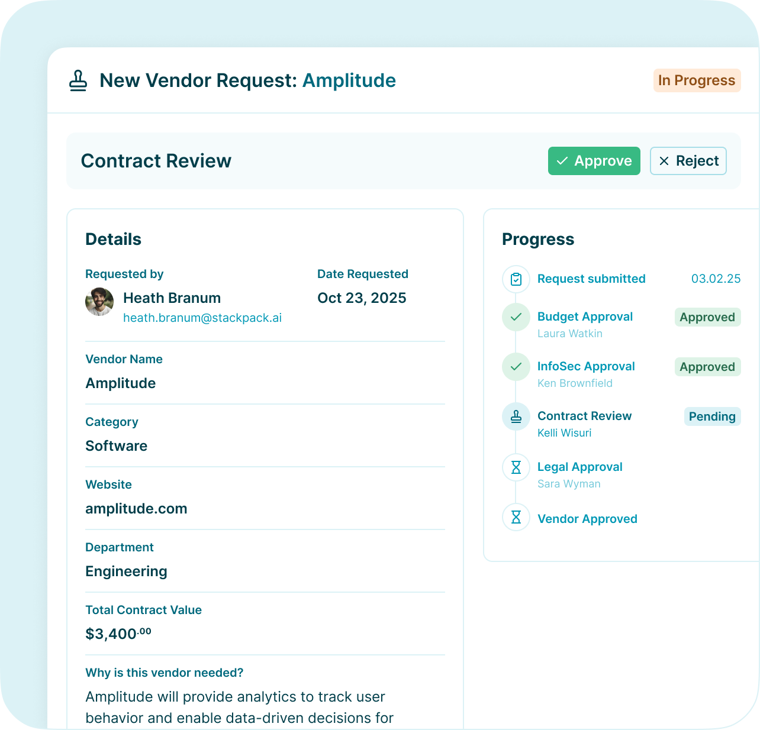Click the Date Requested label
Viewport: 760px width, 730px height.
(x=363, y=274)
